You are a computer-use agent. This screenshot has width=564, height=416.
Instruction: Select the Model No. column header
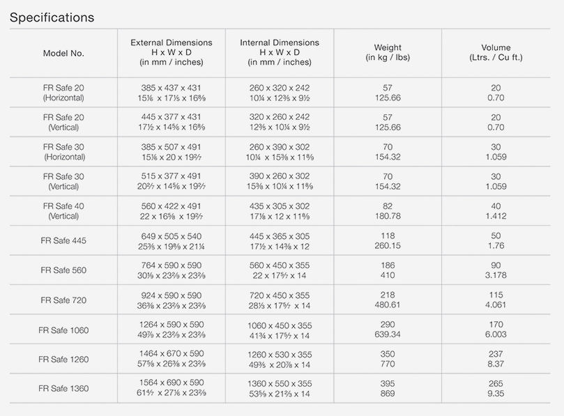(x=63, y=53)
